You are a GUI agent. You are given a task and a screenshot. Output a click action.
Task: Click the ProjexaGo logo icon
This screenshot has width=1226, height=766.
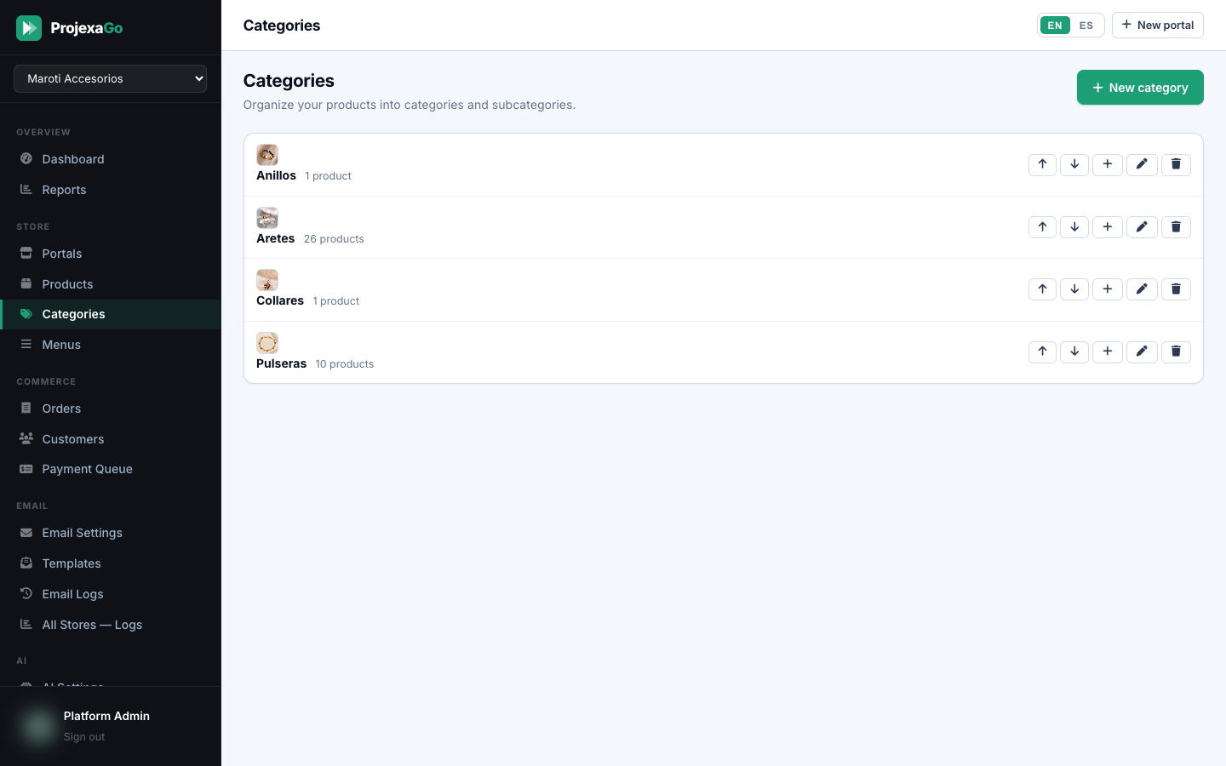[x=29, y=28]
